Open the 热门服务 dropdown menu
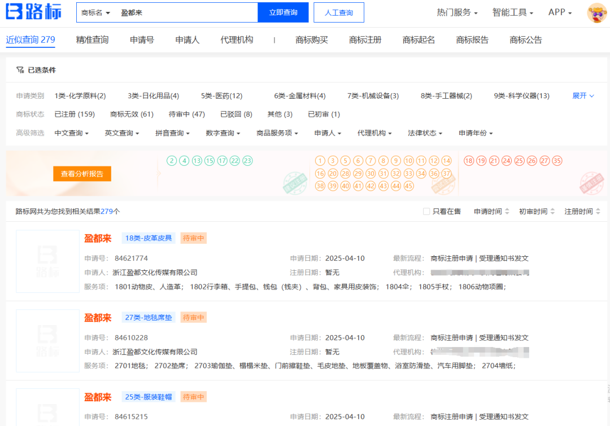The height and width of the screenshot is (426, 610). [x=457, y=12]
